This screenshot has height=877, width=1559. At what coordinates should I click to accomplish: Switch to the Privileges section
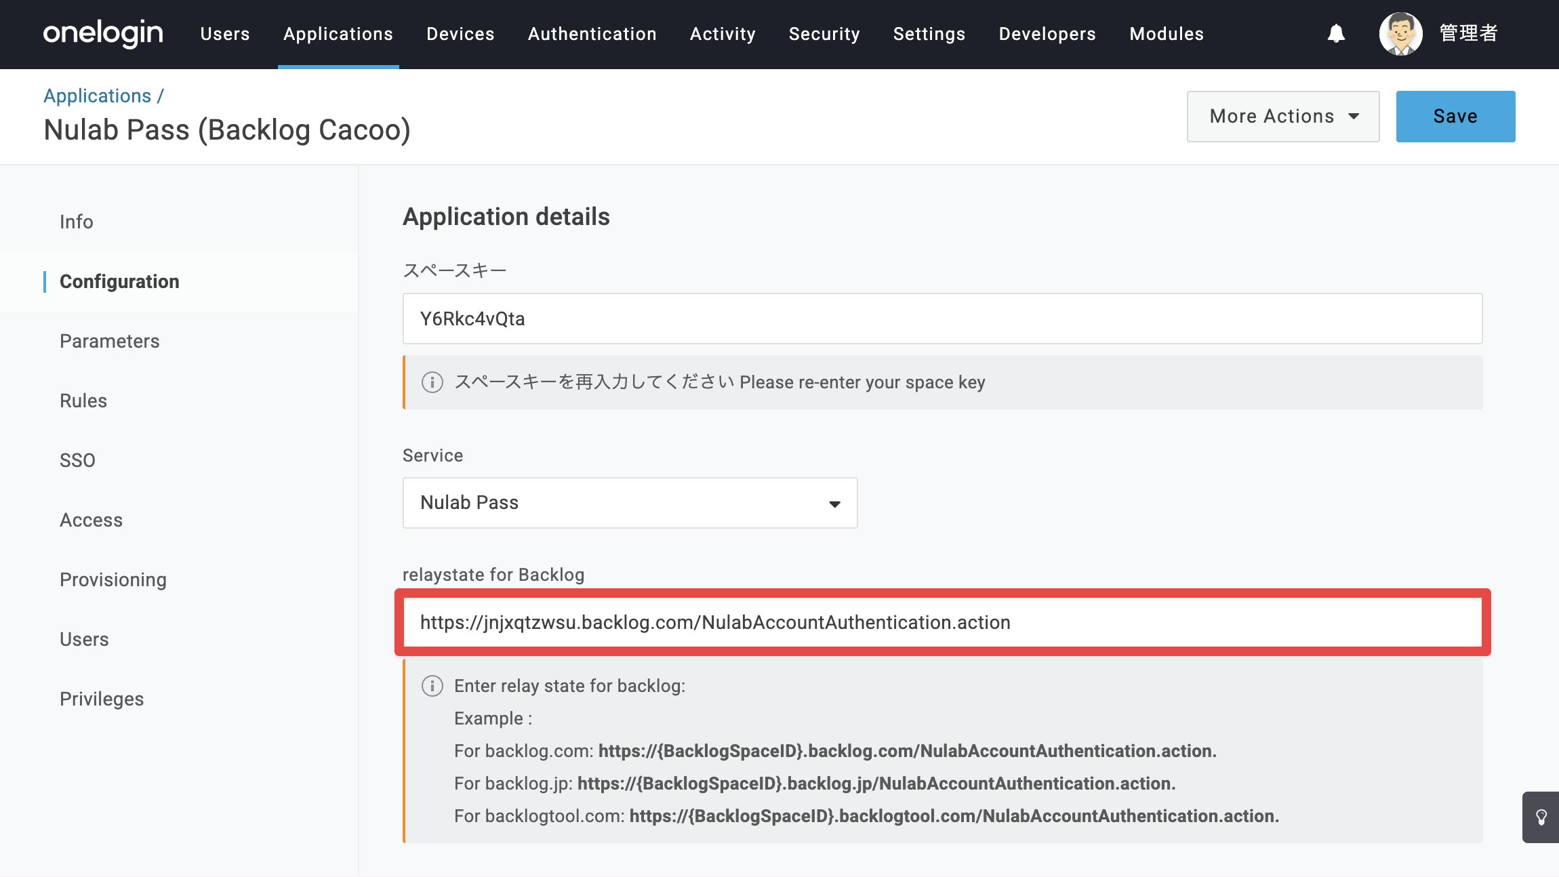pyautogui.click(x=102, y=699)
